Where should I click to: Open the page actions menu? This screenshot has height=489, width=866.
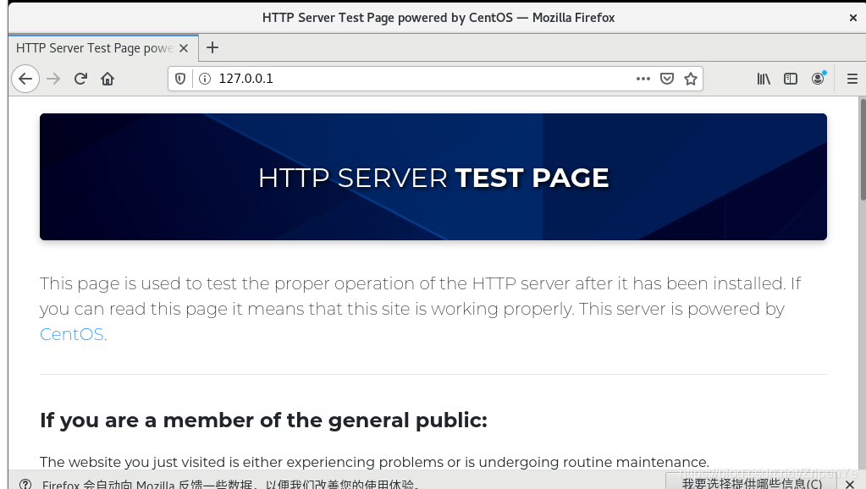(x=643, y=79)
